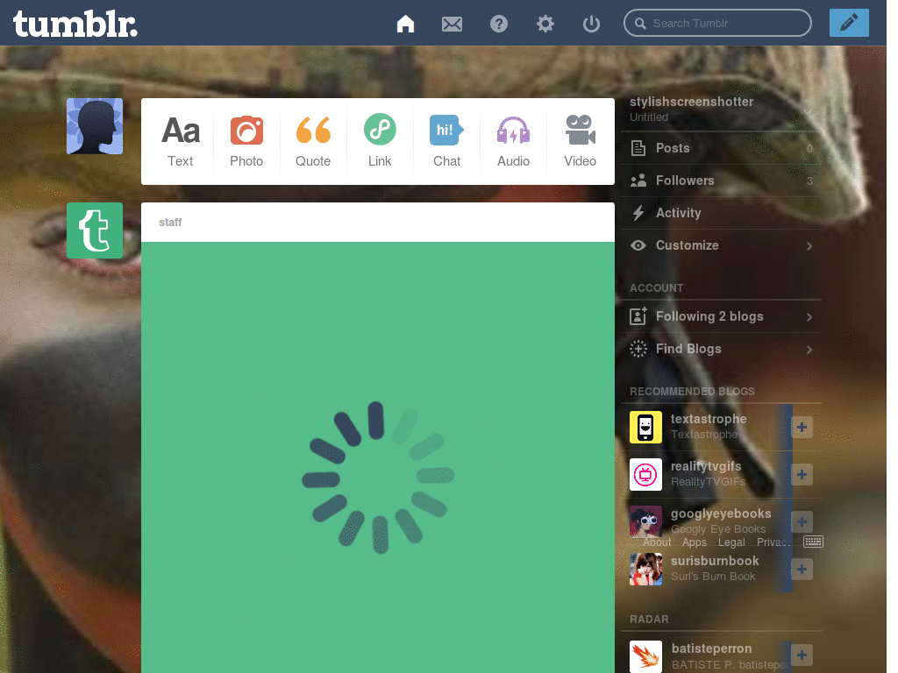Screen dimensions: 898x673
Task: Open the surisburnbook recommended blog
Action: coord(715,561)
